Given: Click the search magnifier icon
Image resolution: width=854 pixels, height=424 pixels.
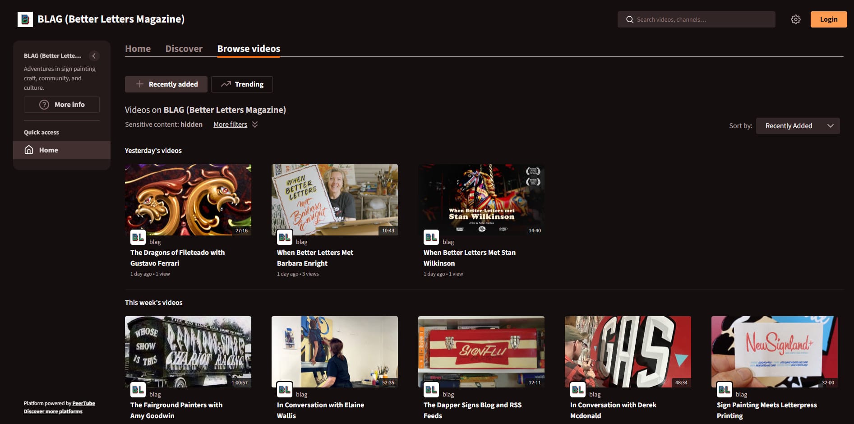Looking at the screenshot, I should tap(629, 19).
